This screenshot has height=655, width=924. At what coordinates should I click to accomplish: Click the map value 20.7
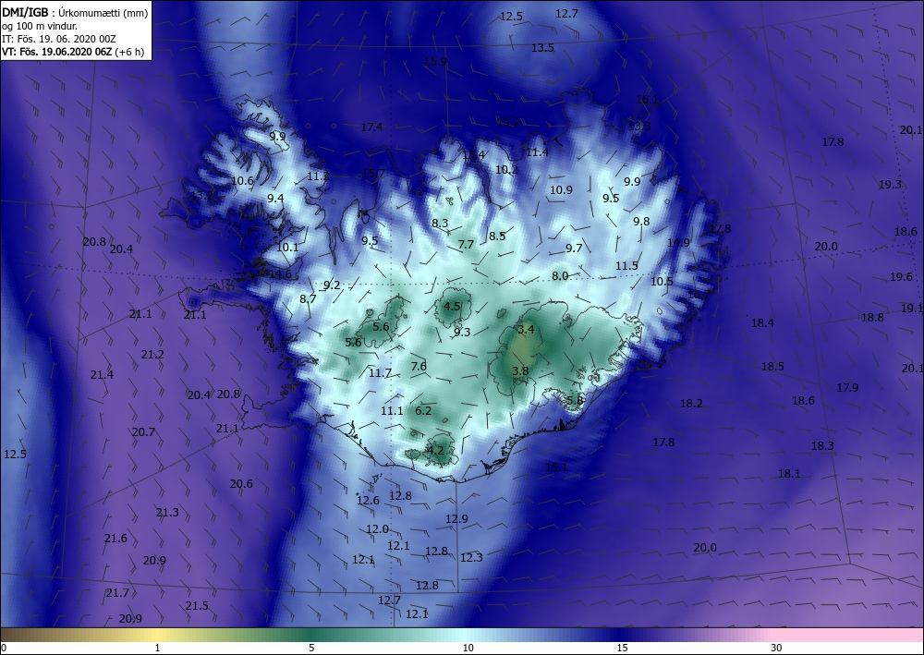pos(143,432)
